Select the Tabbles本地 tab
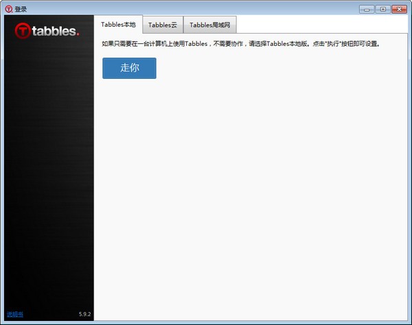This screenshot has height=325, width=412. pyautogui.click(x=118, y=25)
